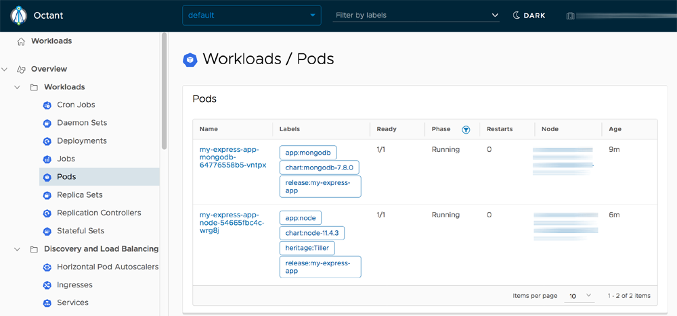Open the my-express-app-node pod link
This screenshot has height=316, width=677.
coord(232,222)
